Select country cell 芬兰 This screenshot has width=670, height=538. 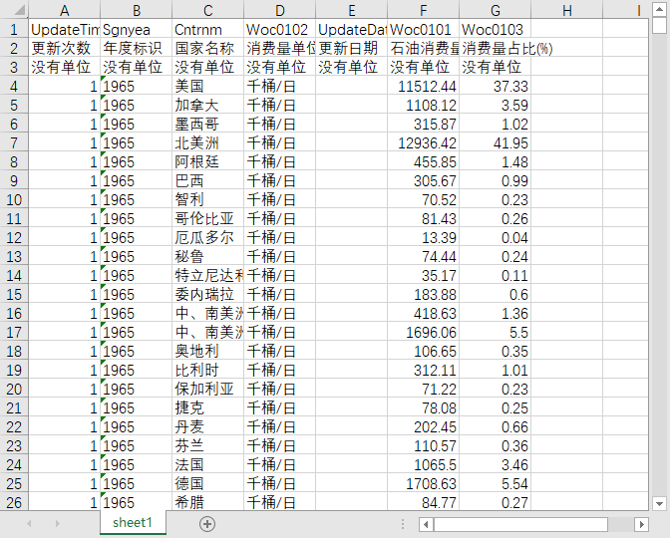point(207,445)
